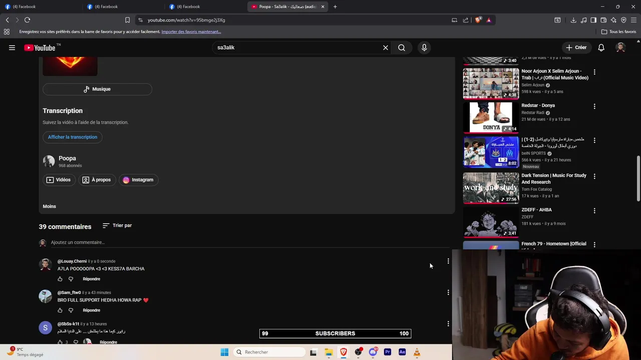Screen dimensions: 641x360
Task: Open options for Noor Arjoun X Selim Arjoun video
Action: tap(594, 72)
